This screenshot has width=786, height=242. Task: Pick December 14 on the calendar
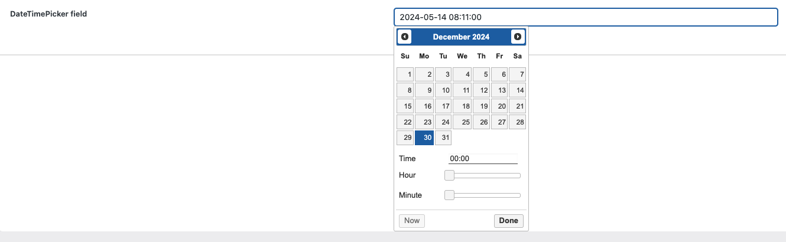[x=518, y=91]
